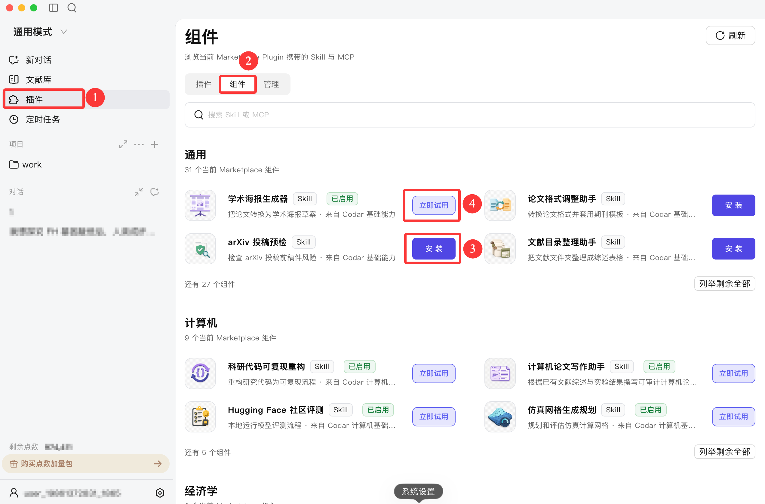This screenshot has height=504, width=765.
Task: Click 仿真网格生成规划 icon
Action: pos(500,416)
